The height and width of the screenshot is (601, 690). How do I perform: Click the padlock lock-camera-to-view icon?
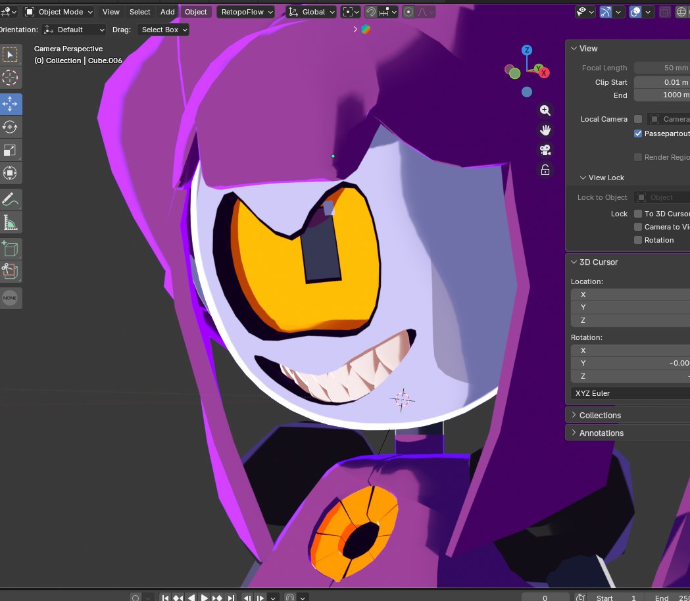click(x=545, y=170)
